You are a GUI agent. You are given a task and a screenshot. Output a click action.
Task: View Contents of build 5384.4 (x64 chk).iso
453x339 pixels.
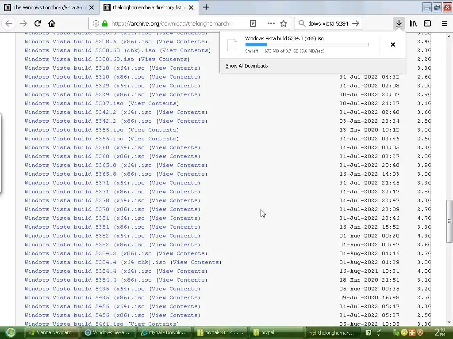click(196, 262)
